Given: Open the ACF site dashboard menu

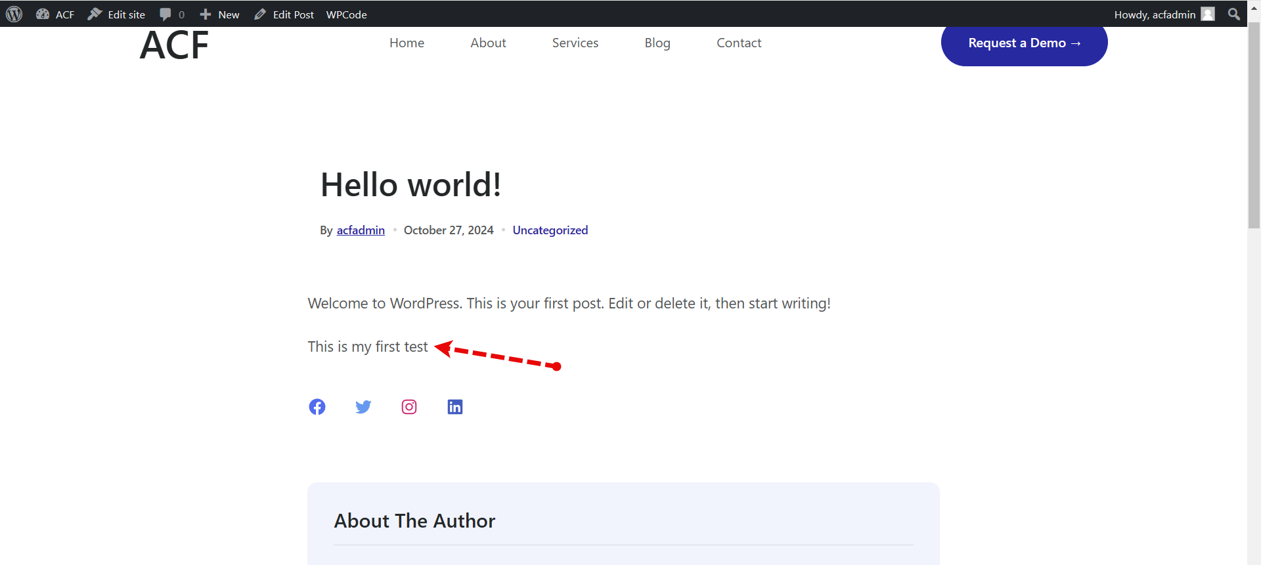Looking at the screenshot, I should coord(55,14).
